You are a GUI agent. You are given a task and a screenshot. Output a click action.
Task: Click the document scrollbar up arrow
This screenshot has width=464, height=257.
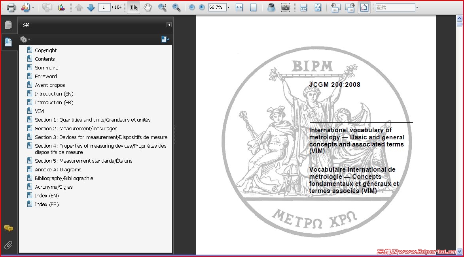[459, 18]
